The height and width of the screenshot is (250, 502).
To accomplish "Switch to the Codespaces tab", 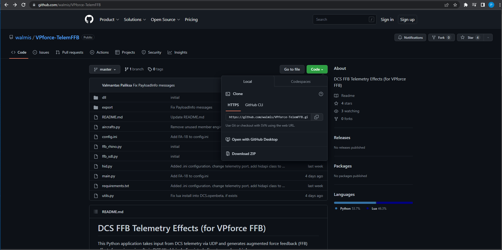I will pos(301,81).
